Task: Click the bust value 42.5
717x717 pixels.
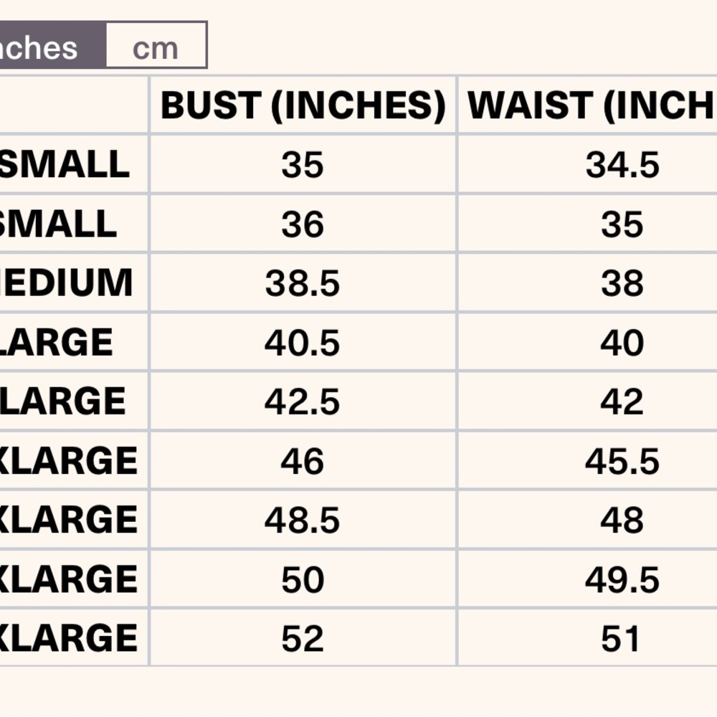Action: coord(303,402)
